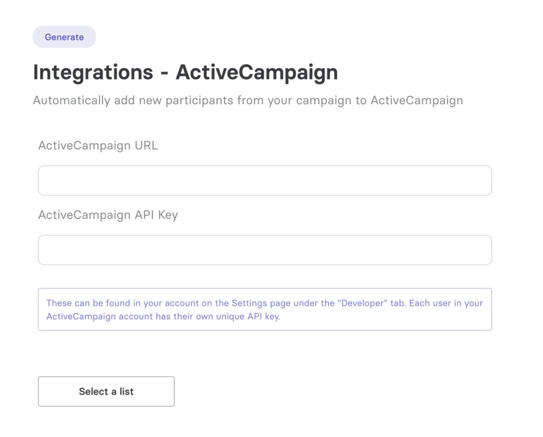Click the subtitle about adding new participants
The height and width of the screenshot is (437, 543).
(x=248, y=100)
